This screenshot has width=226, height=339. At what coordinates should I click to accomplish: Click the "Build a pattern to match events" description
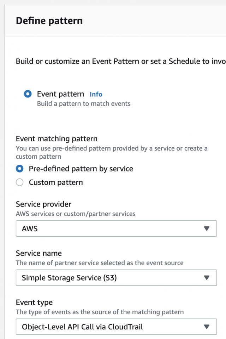coord(84,103)
